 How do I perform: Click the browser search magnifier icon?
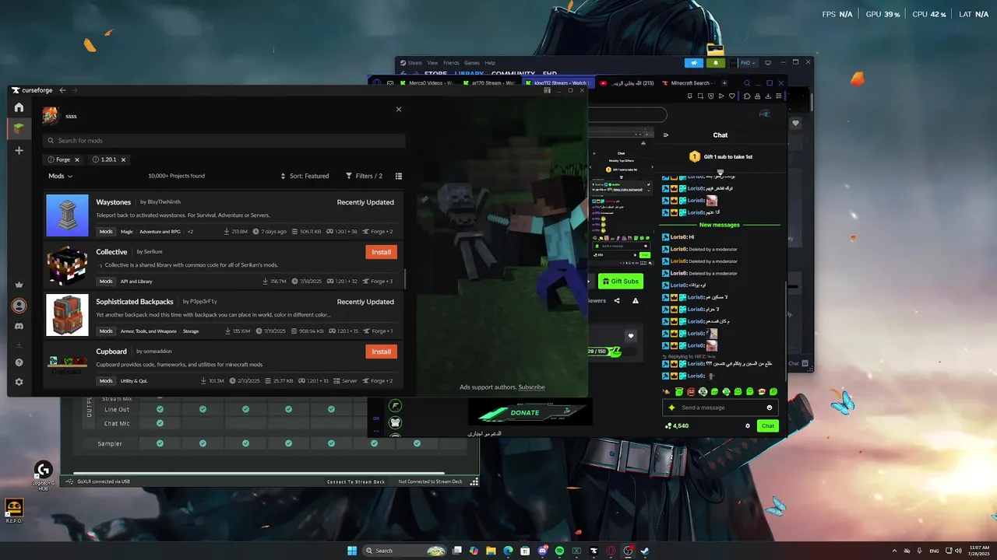[746, 83]
